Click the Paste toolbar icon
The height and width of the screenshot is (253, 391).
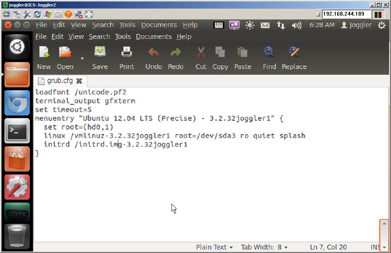242,58
